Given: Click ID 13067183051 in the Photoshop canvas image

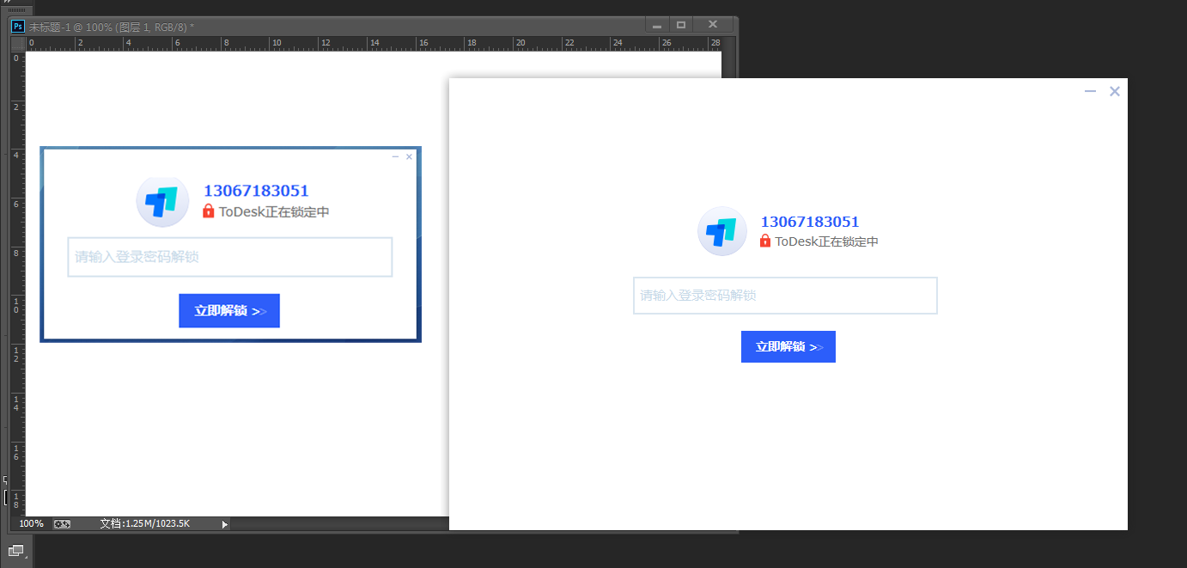Looking at the screenshot, I should pyautogui.click(x=256, y=191).
